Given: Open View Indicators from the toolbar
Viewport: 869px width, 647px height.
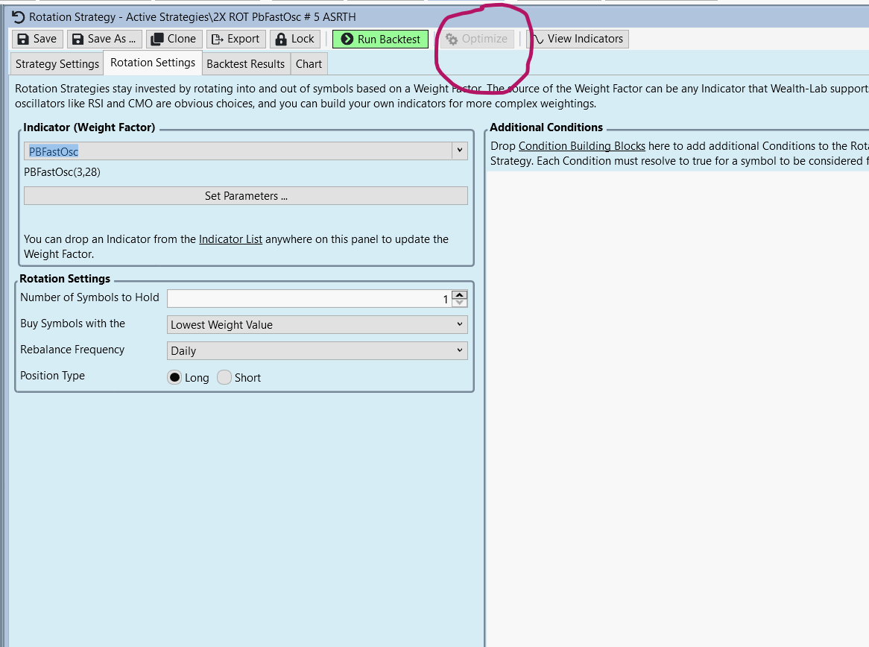Looking at the screenshot, I should point(578,39).
